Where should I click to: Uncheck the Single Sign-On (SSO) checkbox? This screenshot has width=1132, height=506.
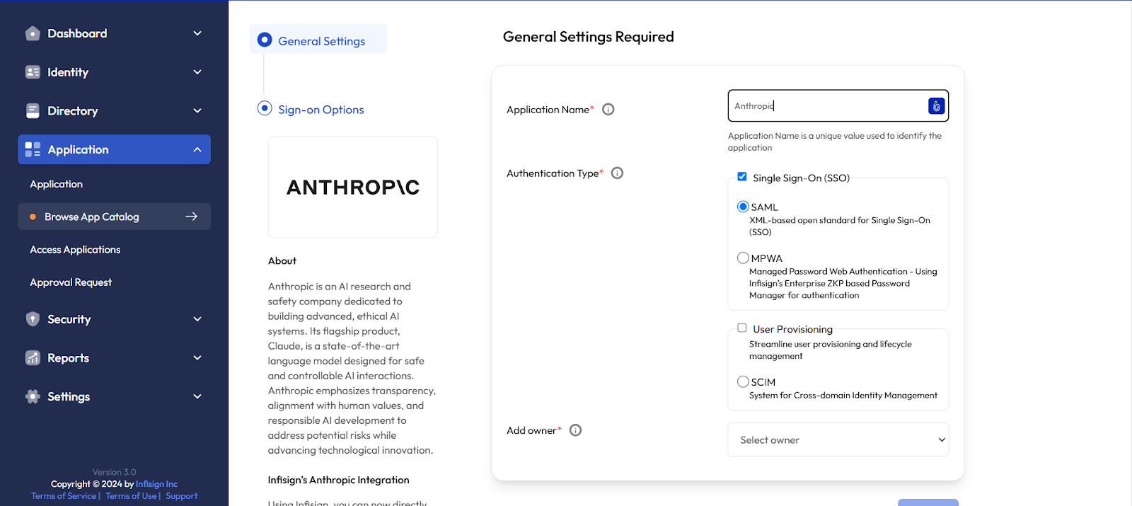coord(742,177)
